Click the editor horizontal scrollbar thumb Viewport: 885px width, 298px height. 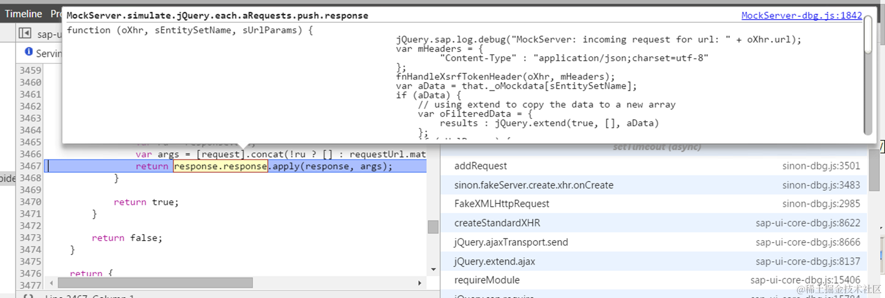pyautogui.click(x=155, y=283)
